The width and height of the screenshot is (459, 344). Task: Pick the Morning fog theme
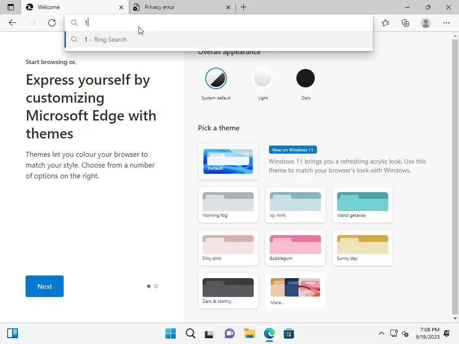coord(228,205)
